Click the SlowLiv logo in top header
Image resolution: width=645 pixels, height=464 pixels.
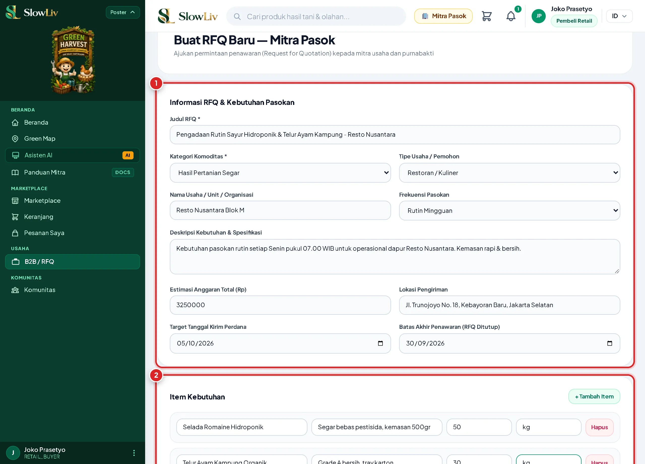coord(188,16)
